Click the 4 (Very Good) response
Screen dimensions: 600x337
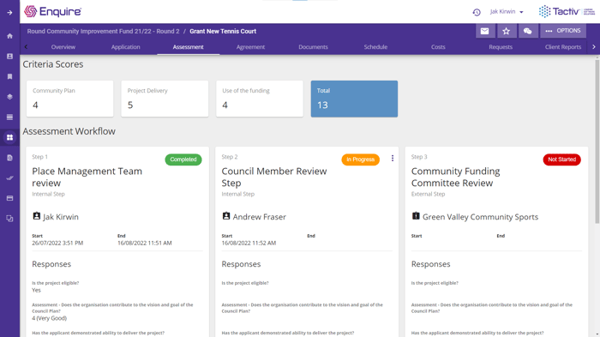click(50, 318)
